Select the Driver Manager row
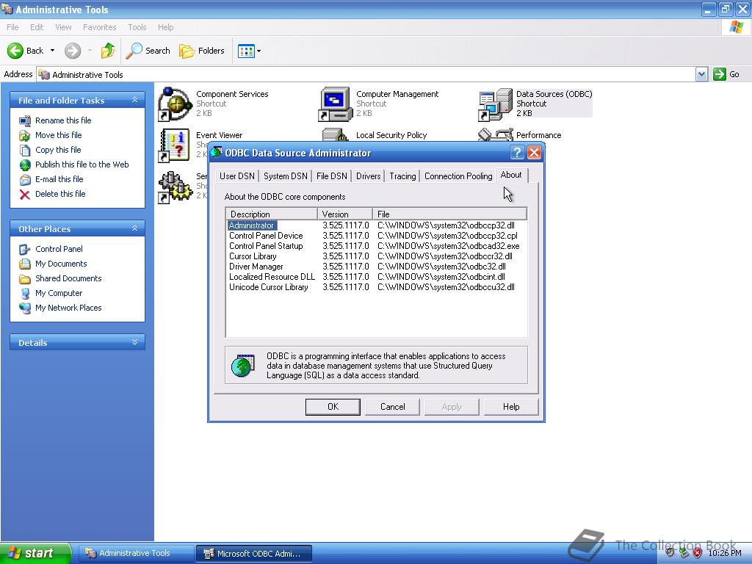 (x=376, y=267)
